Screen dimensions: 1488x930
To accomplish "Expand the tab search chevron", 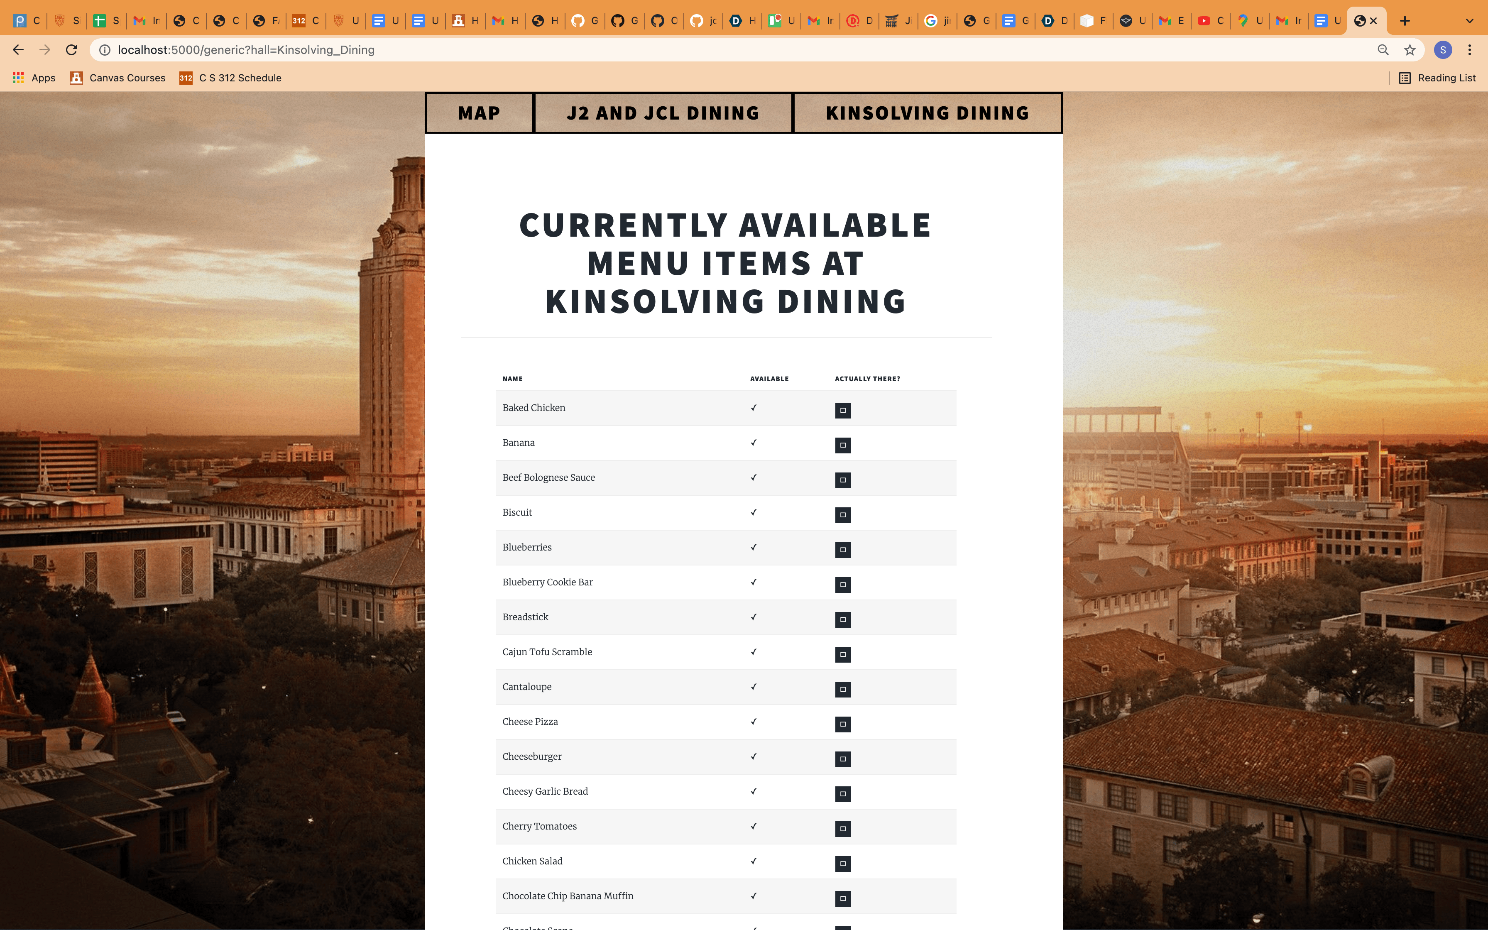I will point(1470,21).
